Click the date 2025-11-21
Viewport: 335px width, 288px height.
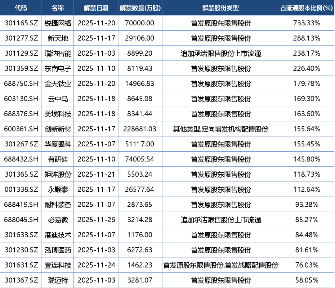coord(96,174)
